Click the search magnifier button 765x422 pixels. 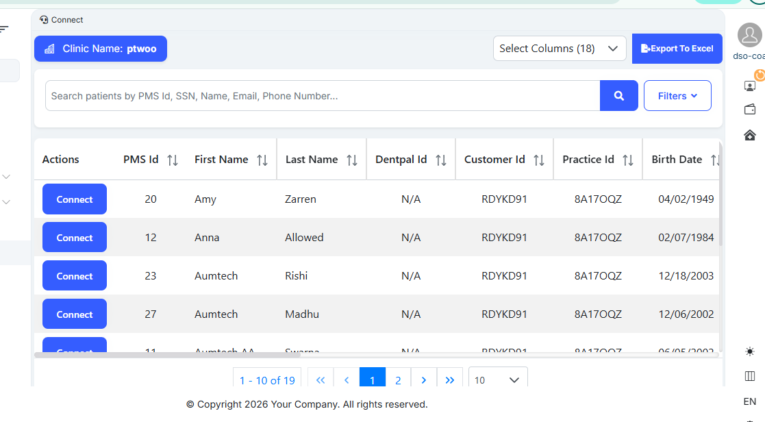tap(618, 96)
